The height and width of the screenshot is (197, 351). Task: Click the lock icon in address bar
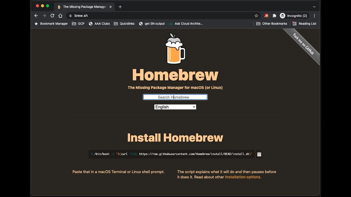(70, 16)
